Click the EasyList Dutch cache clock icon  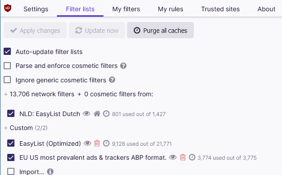pyautogui.click(x=106, y=113)
